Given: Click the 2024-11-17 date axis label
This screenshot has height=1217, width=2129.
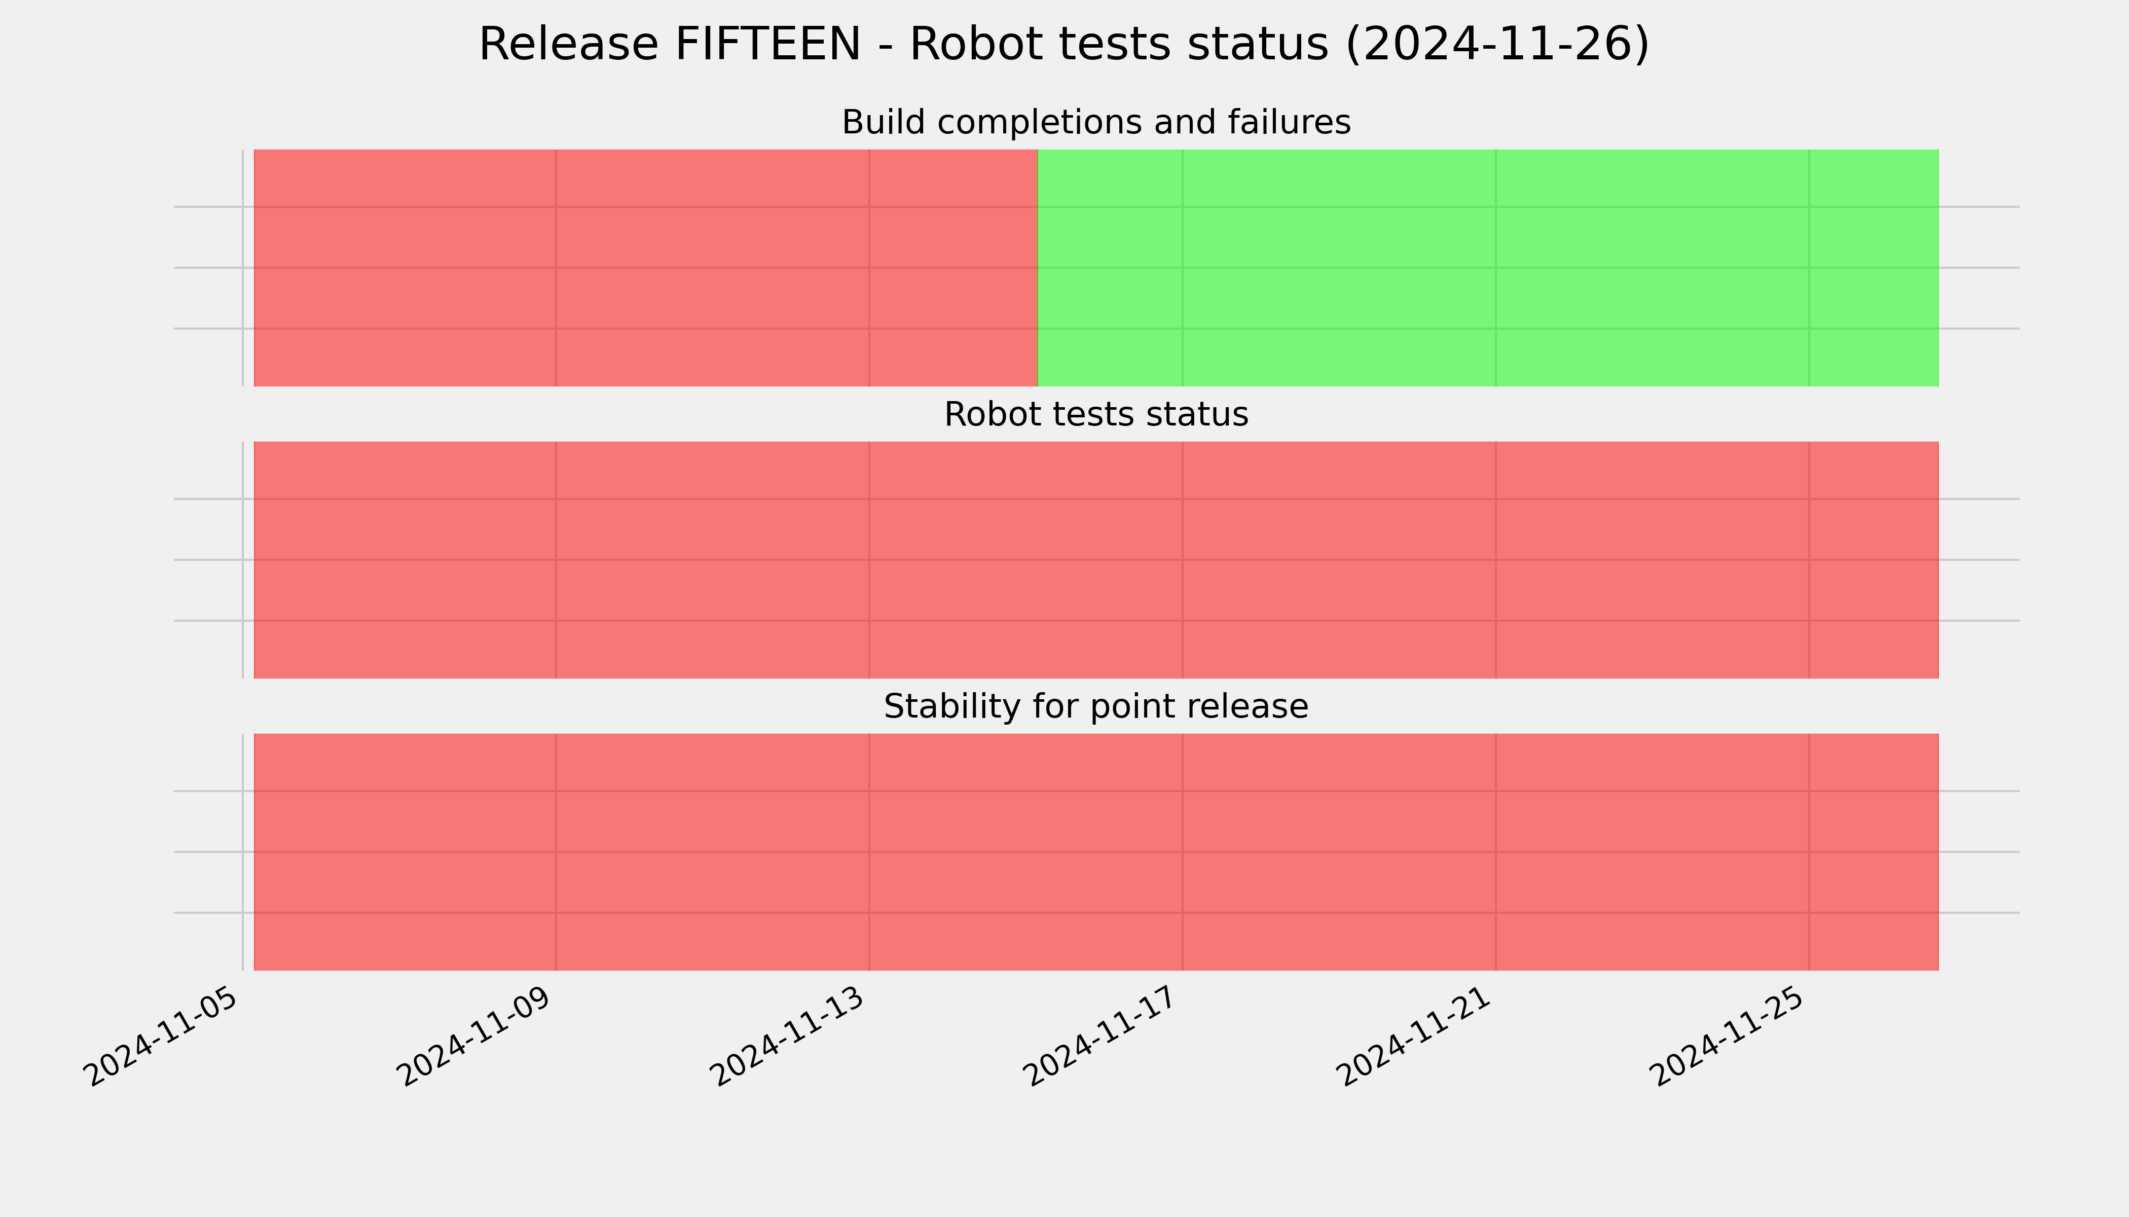Looking at the screenshot, I should 1102,1036.
